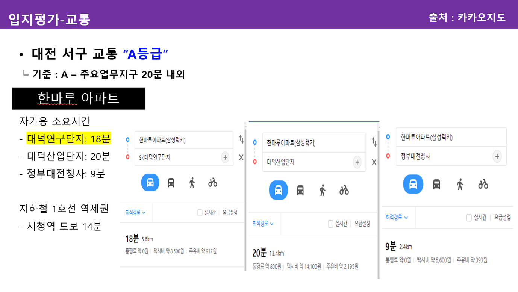This screenshot has width=518, height=292.
Task: Open 최적경로 dropdown in 20분 route panel
Action: pos(263,224)
